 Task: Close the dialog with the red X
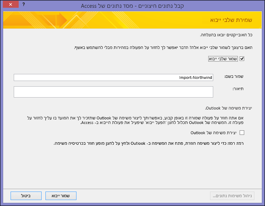pyautogui.click(x=11, y=4)
